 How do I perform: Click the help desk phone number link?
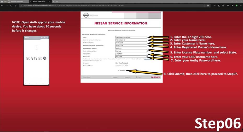click(x=148, y=59)
